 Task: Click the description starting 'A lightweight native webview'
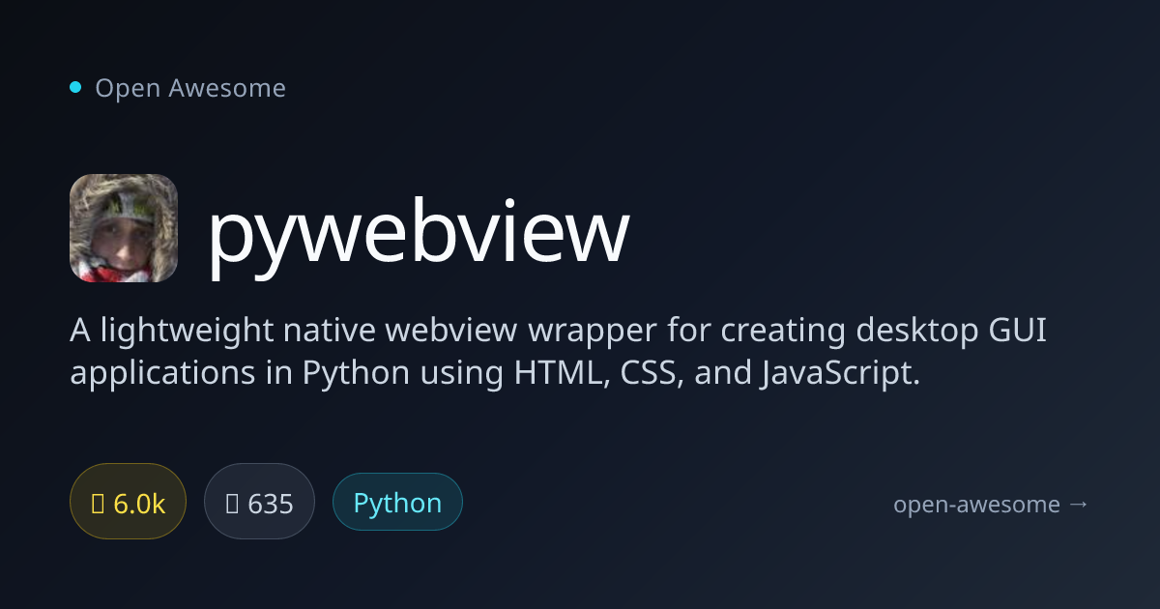[559, 352]
